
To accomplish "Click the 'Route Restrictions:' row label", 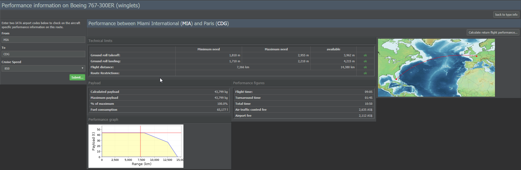I will pyautogui.click(x=105, y=73).
